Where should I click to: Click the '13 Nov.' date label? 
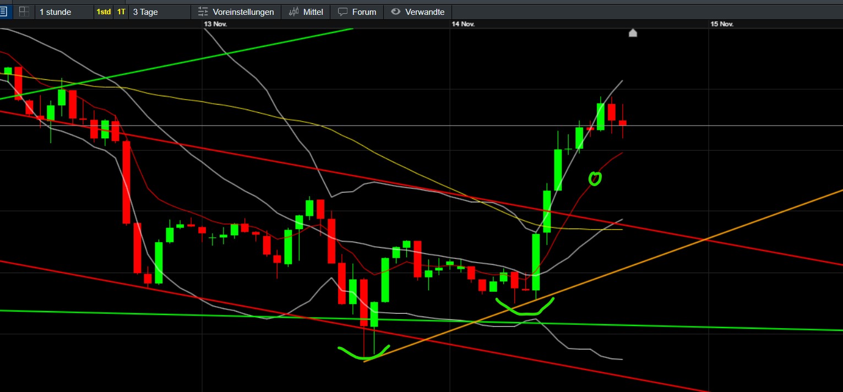coord(215,24)
